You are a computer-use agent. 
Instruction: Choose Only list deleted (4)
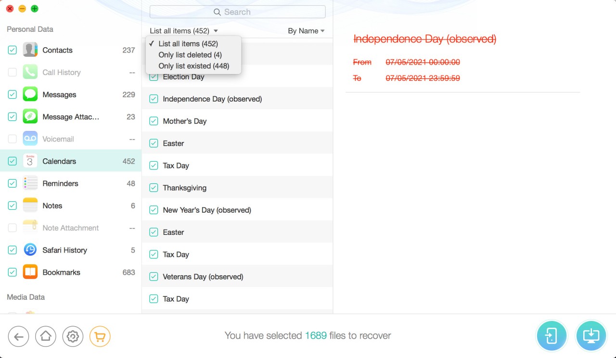pyautogui.click(x=190, y=55)
